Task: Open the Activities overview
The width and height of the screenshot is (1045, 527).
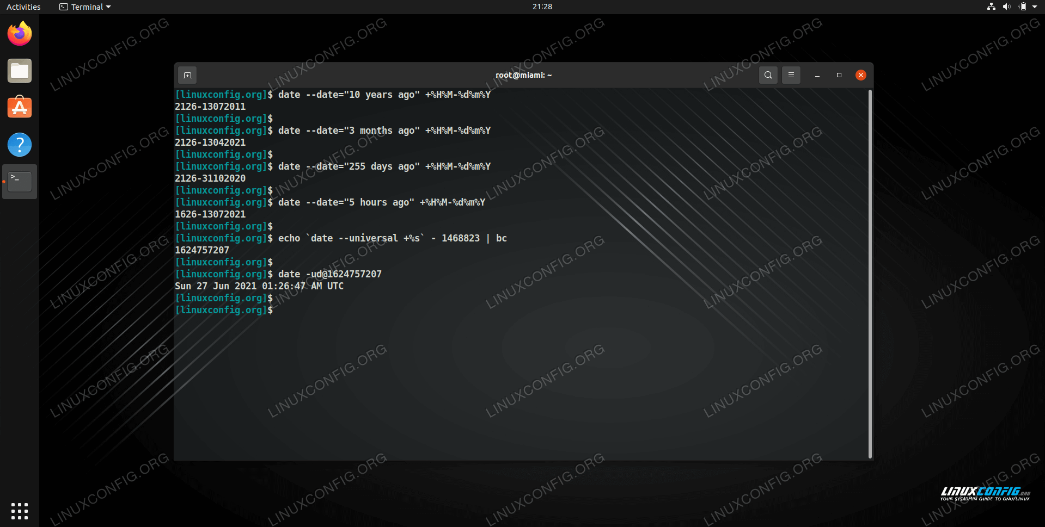Action: [x=23, y=7]
